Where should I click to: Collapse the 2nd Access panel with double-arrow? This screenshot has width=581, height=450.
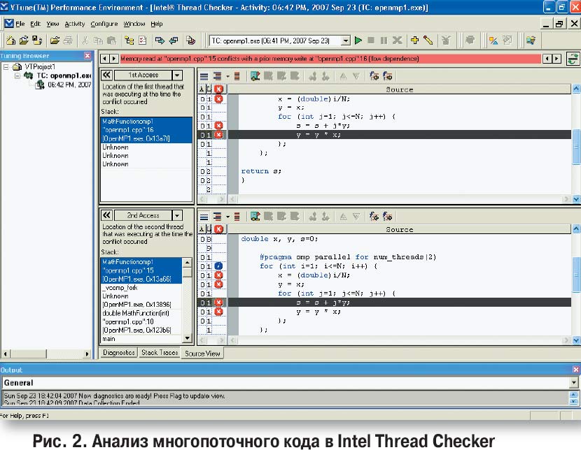coord(107,215)
